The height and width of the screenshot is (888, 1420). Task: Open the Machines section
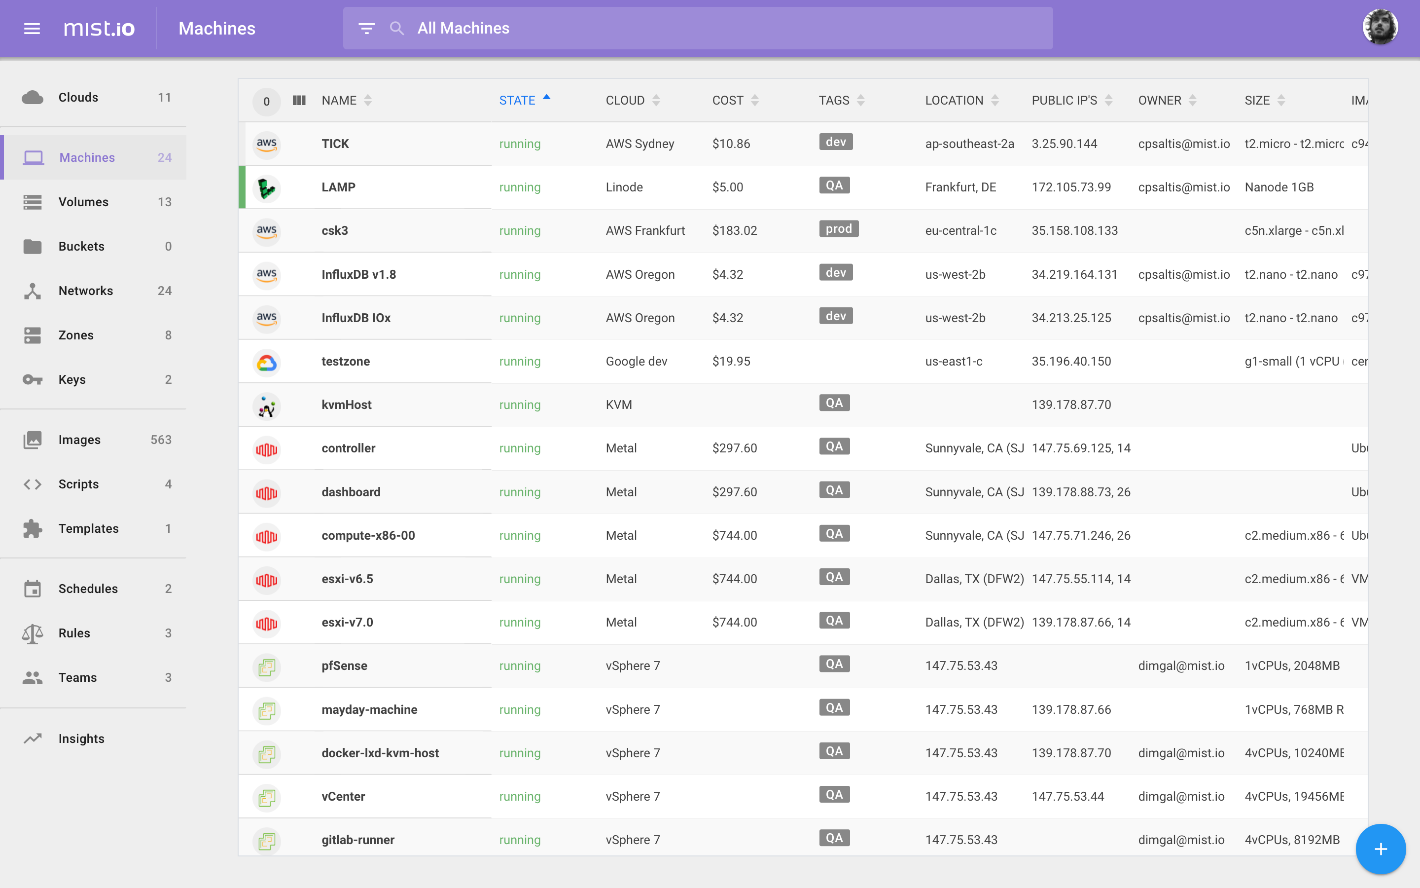coord(94,157)
